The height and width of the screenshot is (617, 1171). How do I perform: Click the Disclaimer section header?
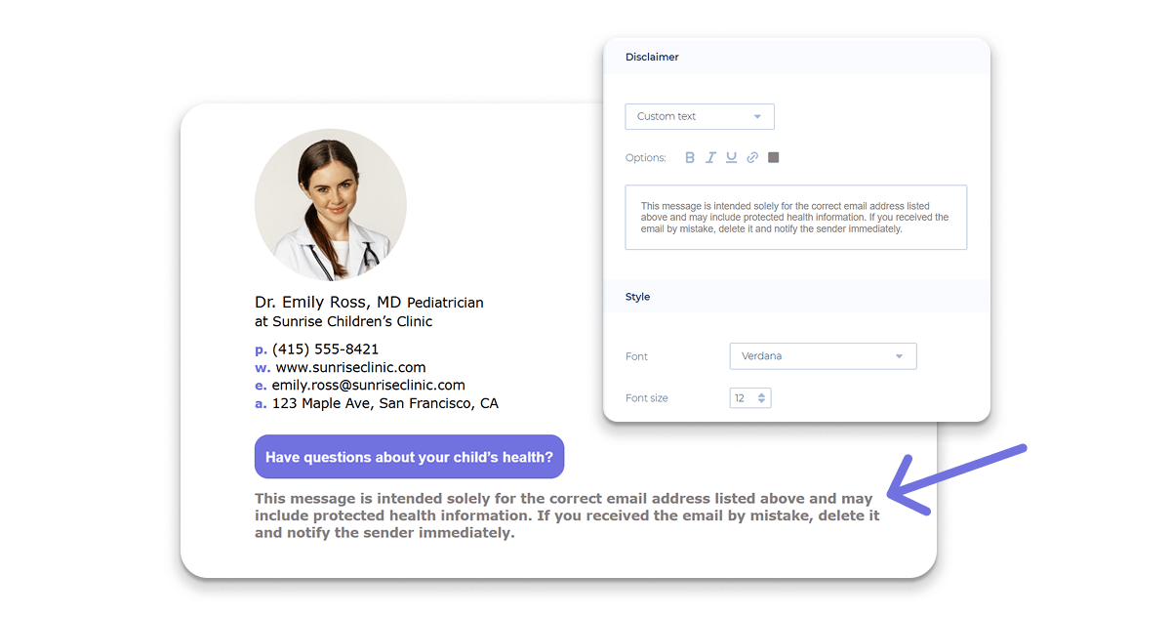pyautogui.click(x=796, y=57)
